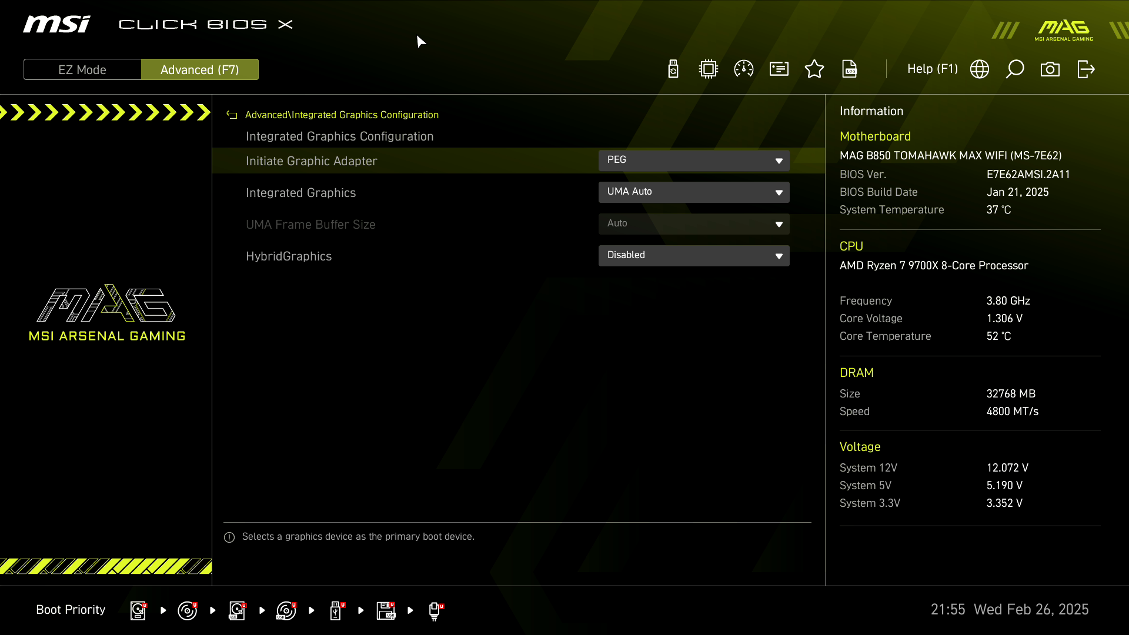Click the exit/save door icon

1085,69
